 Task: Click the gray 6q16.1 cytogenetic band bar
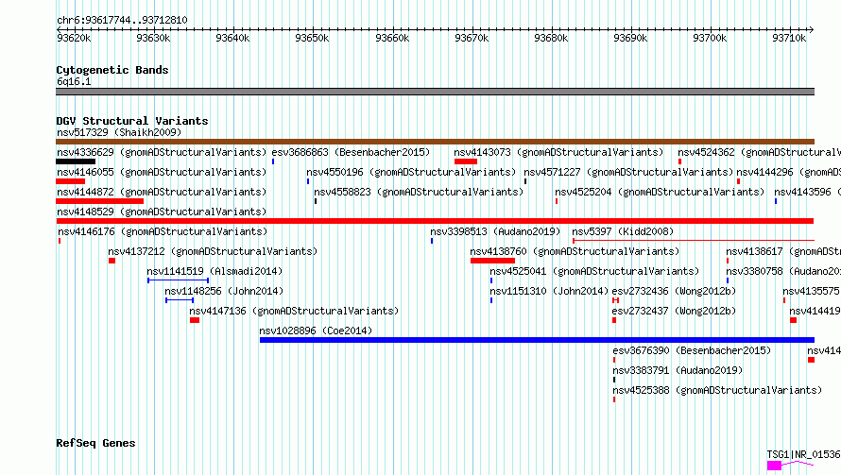[435, 92]
